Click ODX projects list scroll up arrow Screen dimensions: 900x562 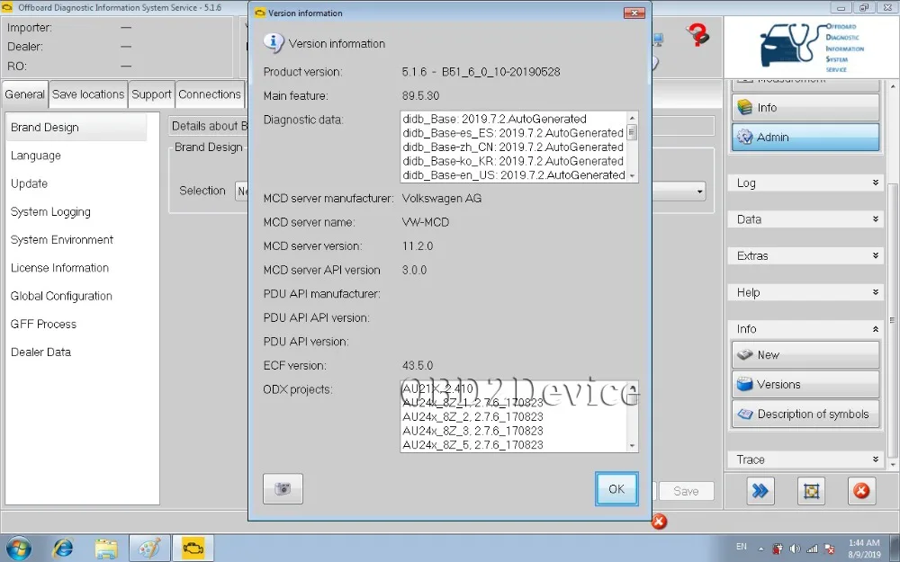pyautogui.click(x=632, y=388)
